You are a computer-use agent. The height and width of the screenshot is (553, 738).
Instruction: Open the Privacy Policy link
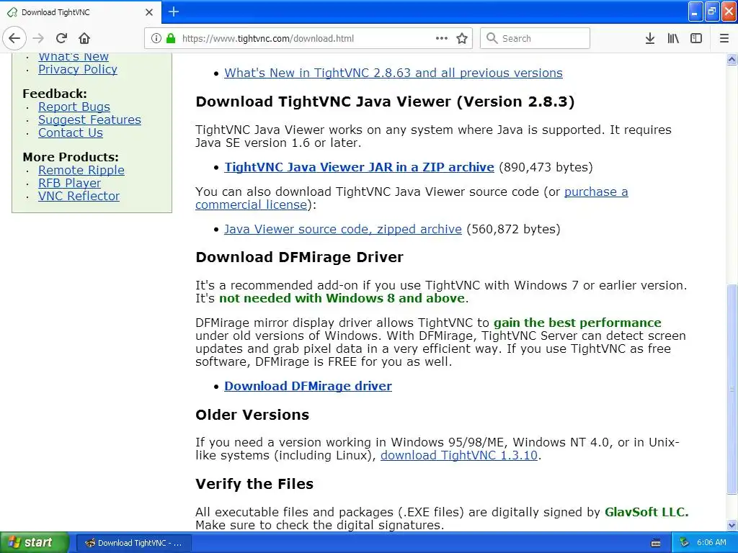pos(78,69)
